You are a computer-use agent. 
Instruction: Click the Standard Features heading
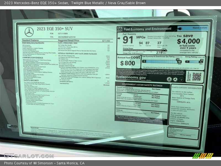(30, 40)
